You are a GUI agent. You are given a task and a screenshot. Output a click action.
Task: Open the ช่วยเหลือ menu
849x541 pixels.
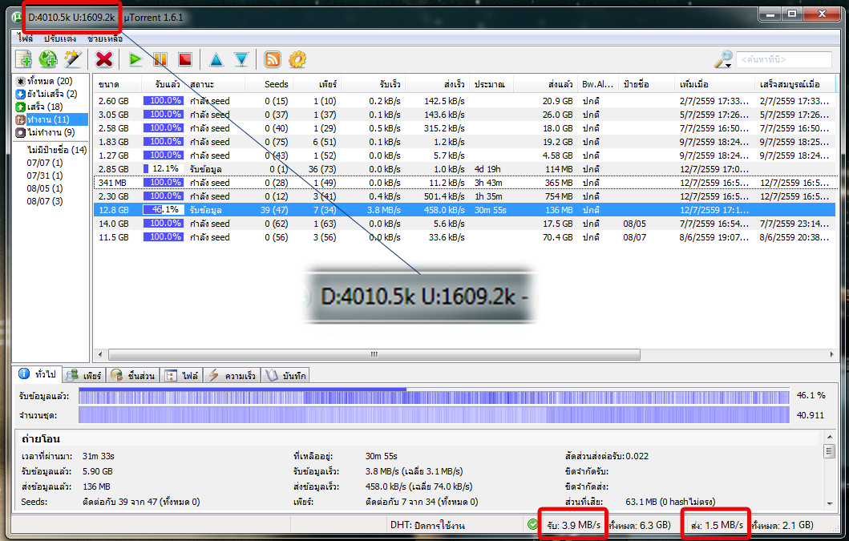coord(105,38)
